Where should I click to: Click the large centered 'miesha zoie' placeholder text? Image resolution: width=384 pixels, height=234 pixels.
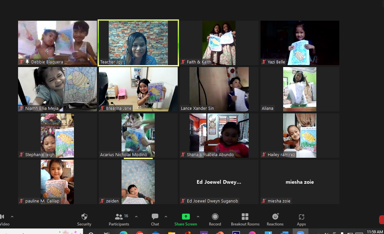[x=300, y=182]
